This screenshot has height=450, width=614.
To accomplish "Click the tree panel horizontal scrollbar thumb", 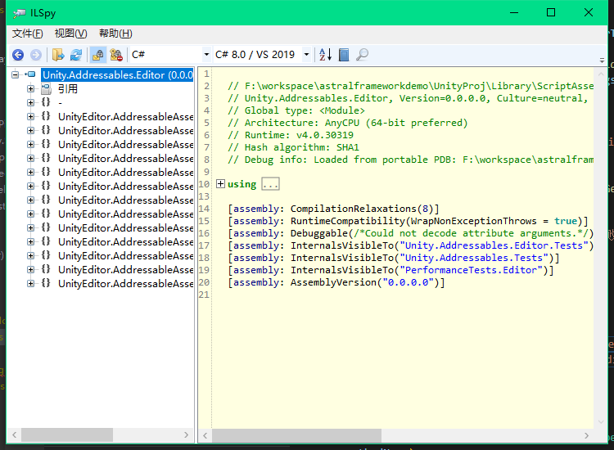I will [x=67, y=434].
